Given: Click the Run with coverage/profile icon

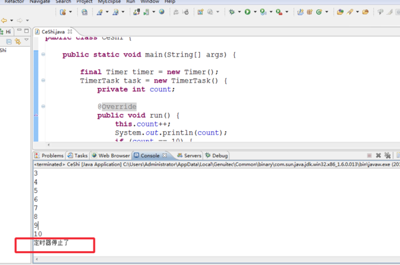Looking at the screenshot, I should (263, 12).
